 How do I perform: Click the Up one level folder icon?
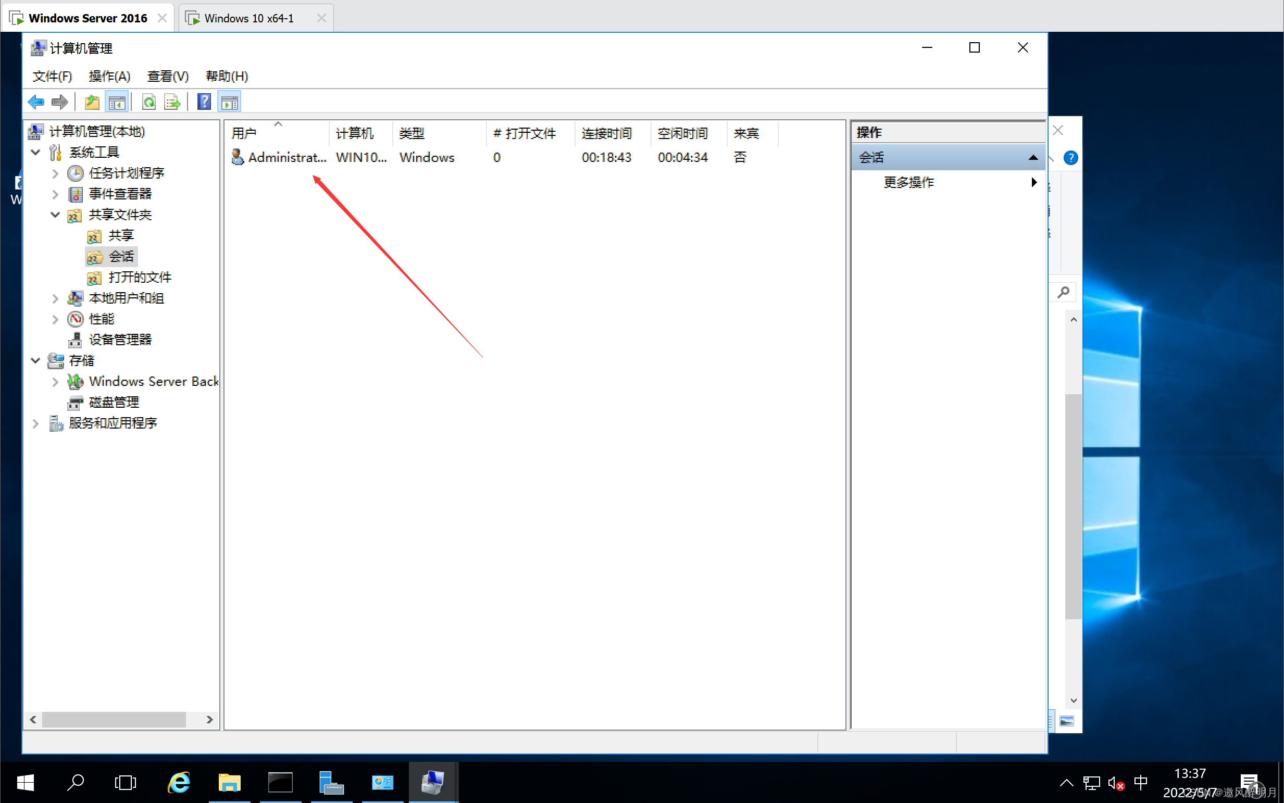(92, 102)
